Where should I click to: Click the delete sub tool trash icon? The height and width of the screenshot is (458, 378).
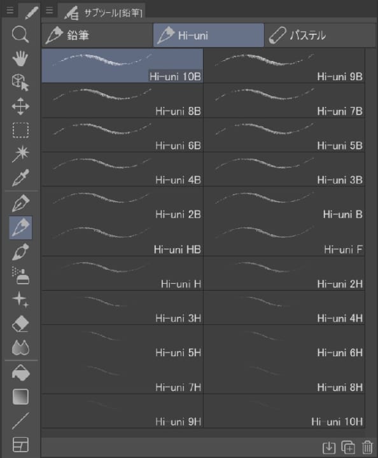pyautogui.click(x=367, y=447)
